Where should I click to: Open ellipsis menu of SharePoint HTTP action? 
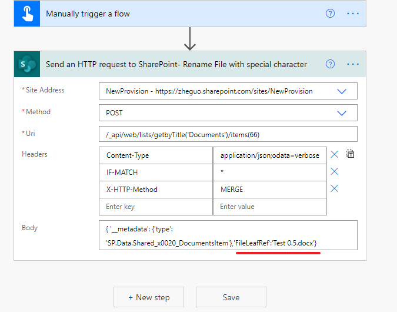[x=353, y=64]
